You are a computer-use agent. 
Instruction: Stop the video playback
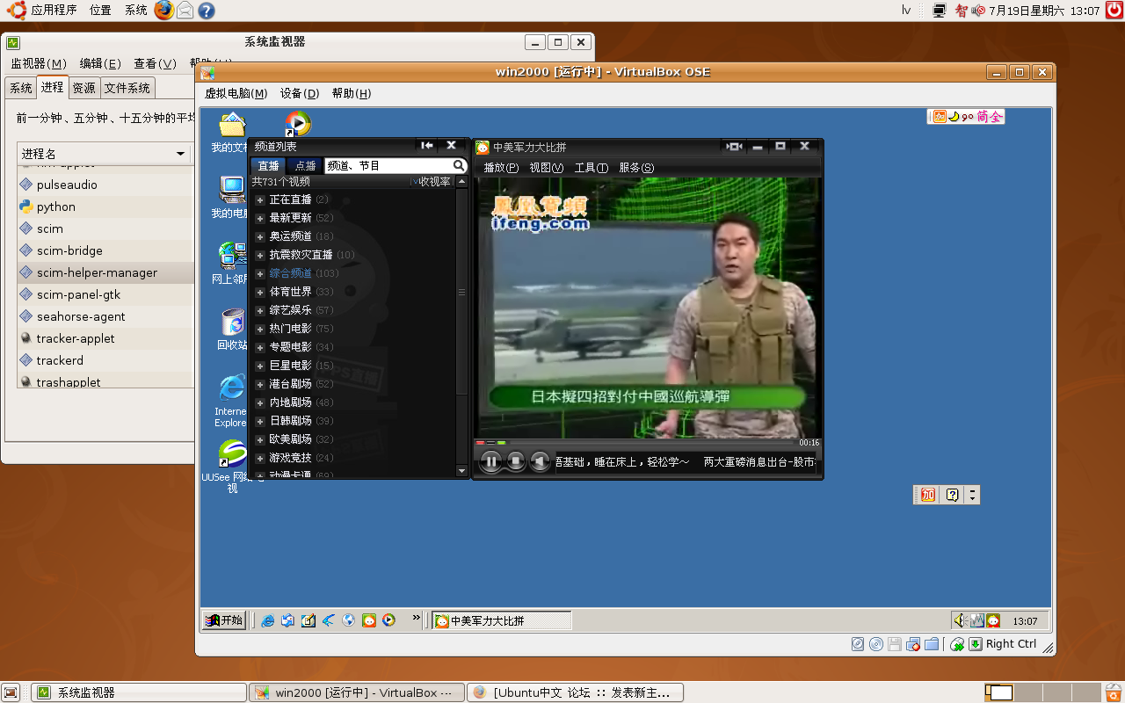point(516,461)
